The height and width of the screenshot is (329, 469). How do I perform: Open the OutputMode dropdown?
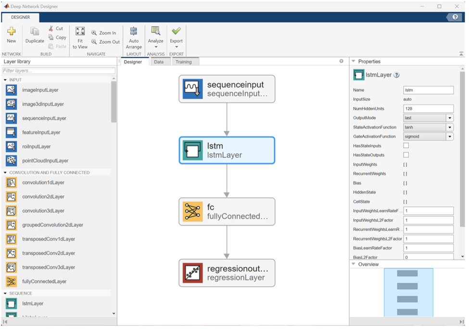[449, 118]
